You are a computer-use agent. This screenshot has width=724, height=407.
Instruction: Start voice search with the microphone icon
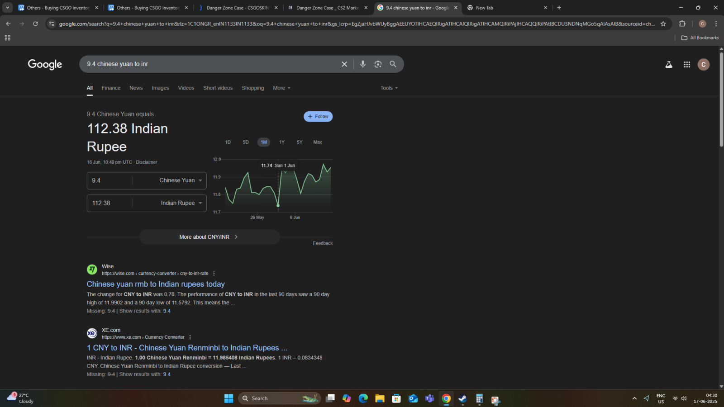pos(363,64)
